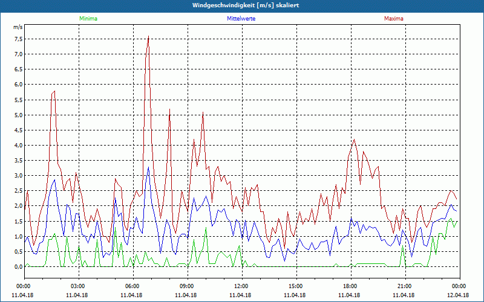Click the 6,5 y-axis value

[x=19, y=69]
